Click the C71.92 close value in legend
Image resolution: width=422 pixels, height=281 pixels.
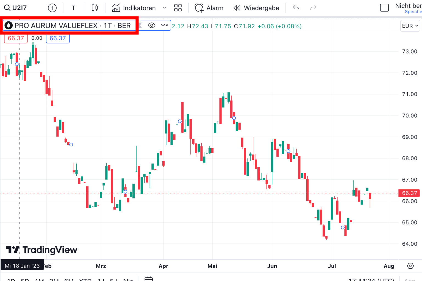click(244, 26)
